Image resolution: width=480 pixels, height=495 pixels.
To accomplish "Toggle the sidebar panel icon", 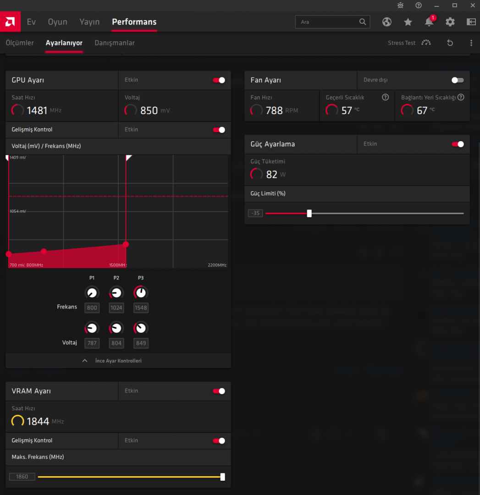I will [471, 22].
